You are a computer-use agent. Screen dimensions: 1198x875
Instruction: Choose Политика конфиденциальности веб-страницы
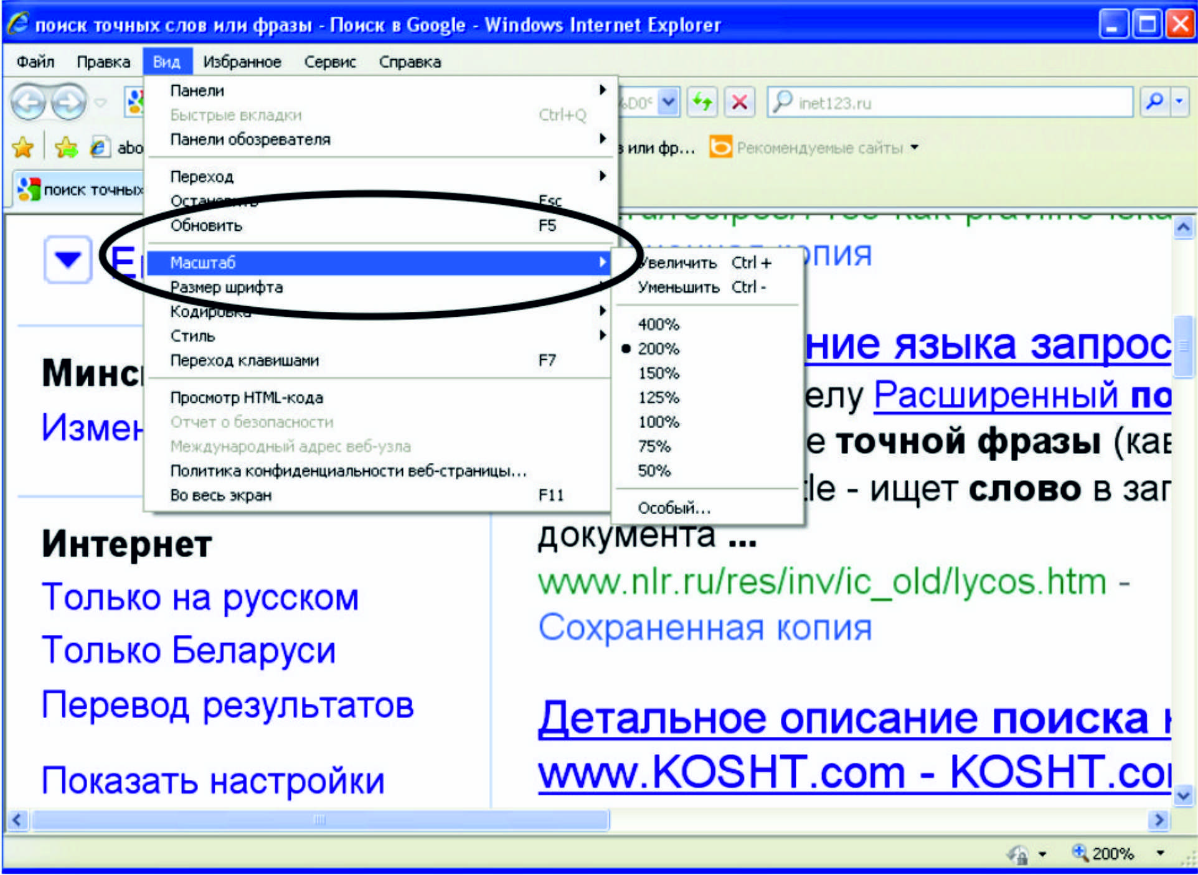click(380, 470)
